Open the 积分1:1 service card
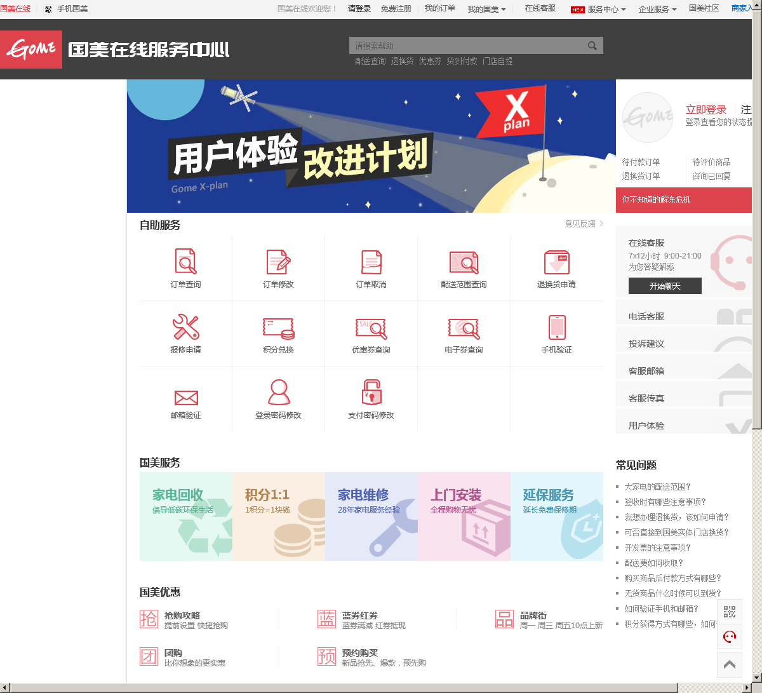Screen dimensions: 762x693 [x=279, y=516]
